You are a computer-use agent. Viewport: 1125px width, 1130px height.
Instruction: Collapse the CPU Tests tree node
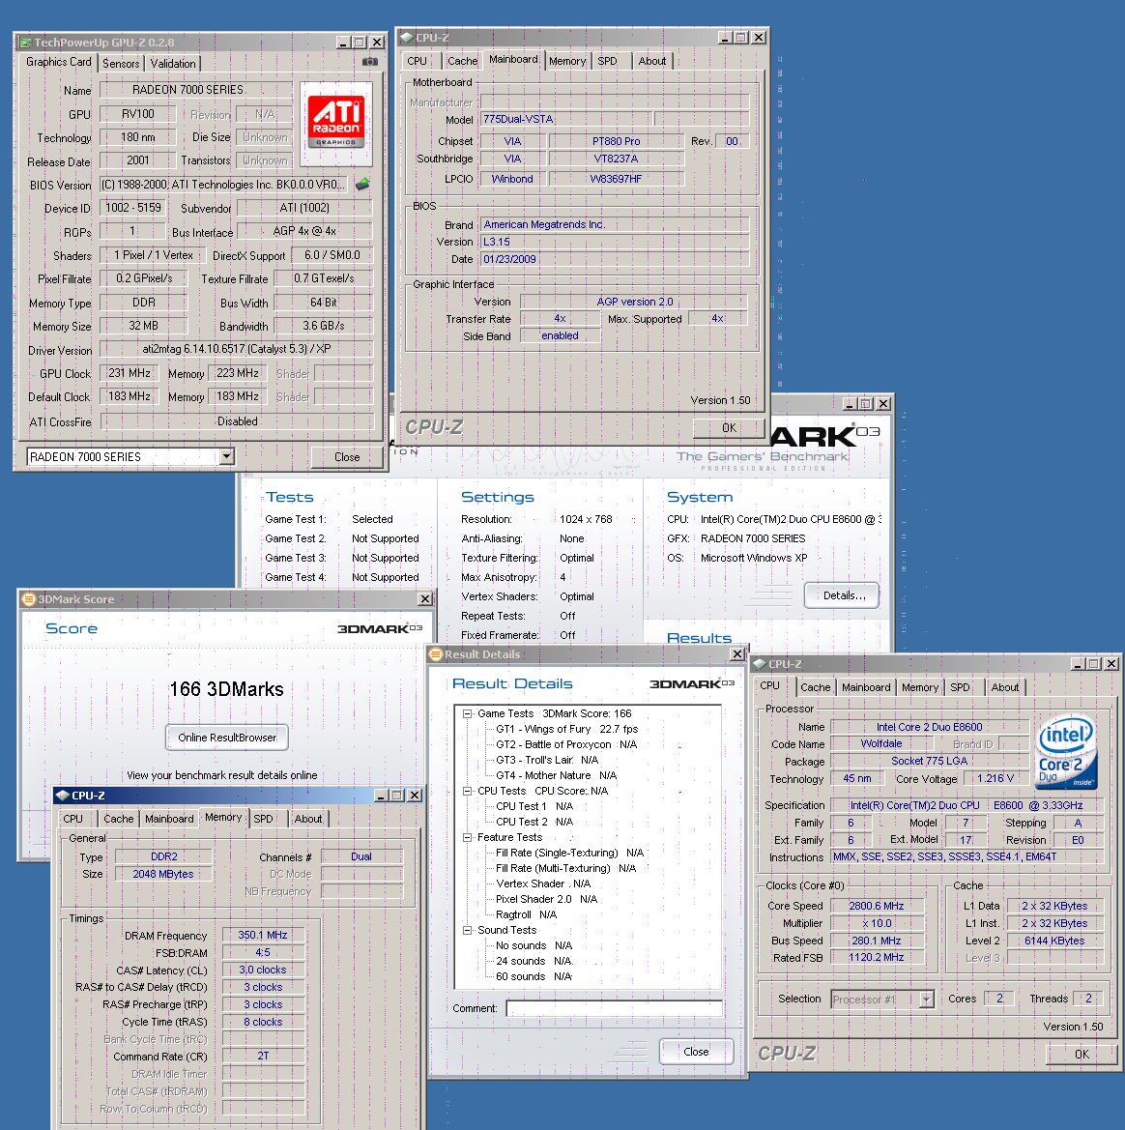point(467,791)
